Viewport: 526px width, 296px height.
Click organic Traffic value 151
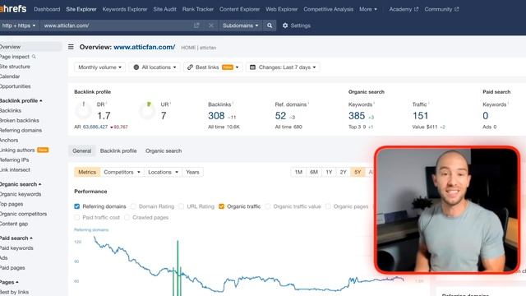(420, 116)
